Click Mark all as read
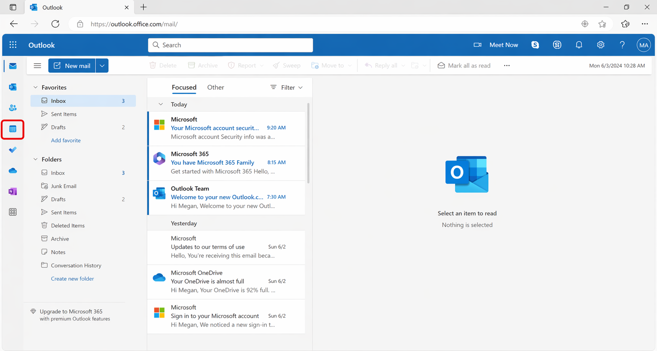657x351 pixels. coord(464,66)
